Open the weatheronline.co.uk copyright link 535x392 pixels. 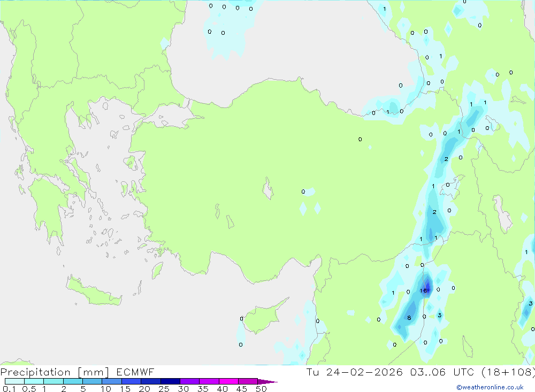pyautogui.click(x=490, y=387)
